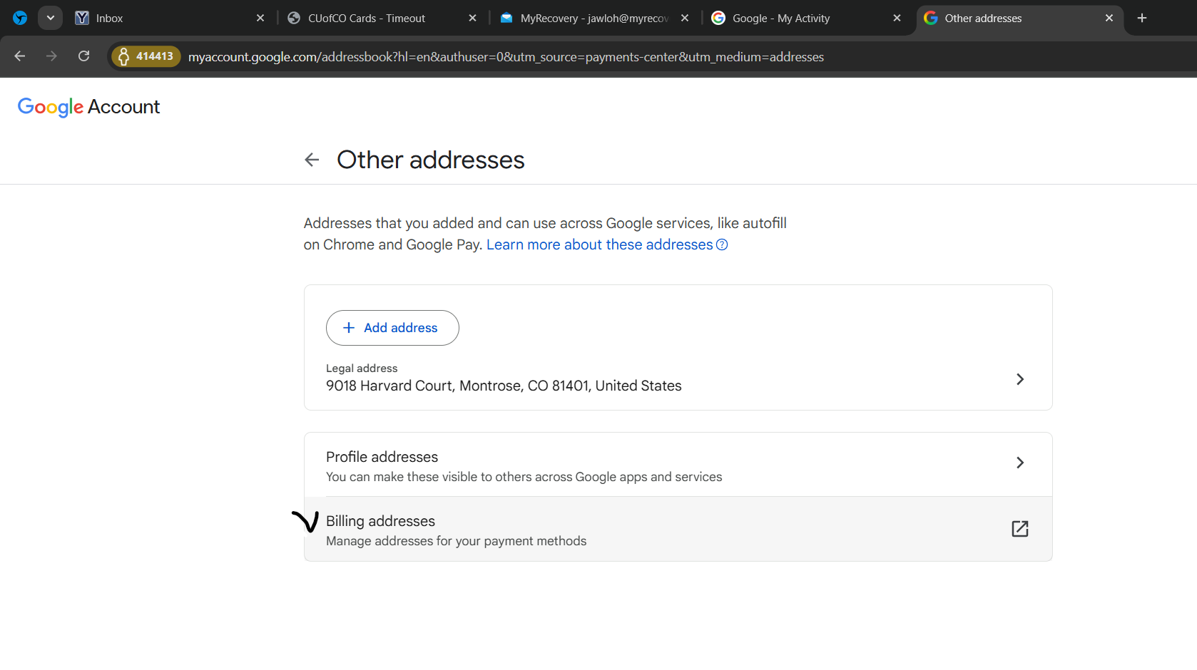1197x670 pixels.
Task: Click the Add address button
Action: point(392,328)
